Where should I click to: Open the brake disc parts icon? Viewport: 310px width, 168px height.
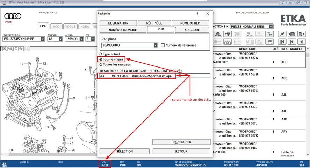(218, 34)
